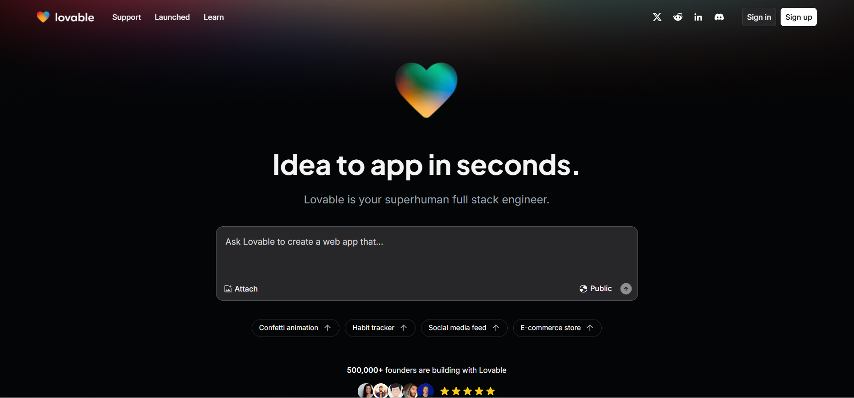854x398 pixels.
Task: Join via the Discord icon
Action: [719, 17]
